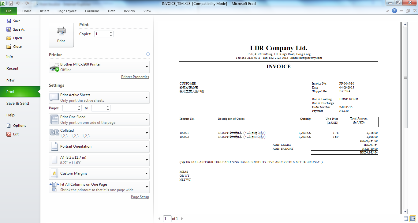The height and width of the screenshot is (223, 418).
Task: Go to the previous preview page
Action: click(159, 219)
